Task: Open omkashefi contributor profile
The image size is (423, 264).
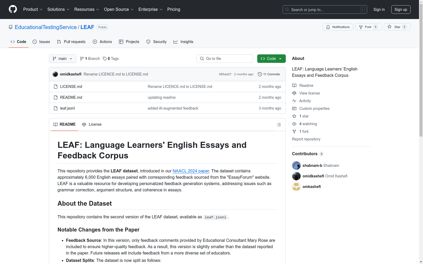Action: (x=312, y=187)
